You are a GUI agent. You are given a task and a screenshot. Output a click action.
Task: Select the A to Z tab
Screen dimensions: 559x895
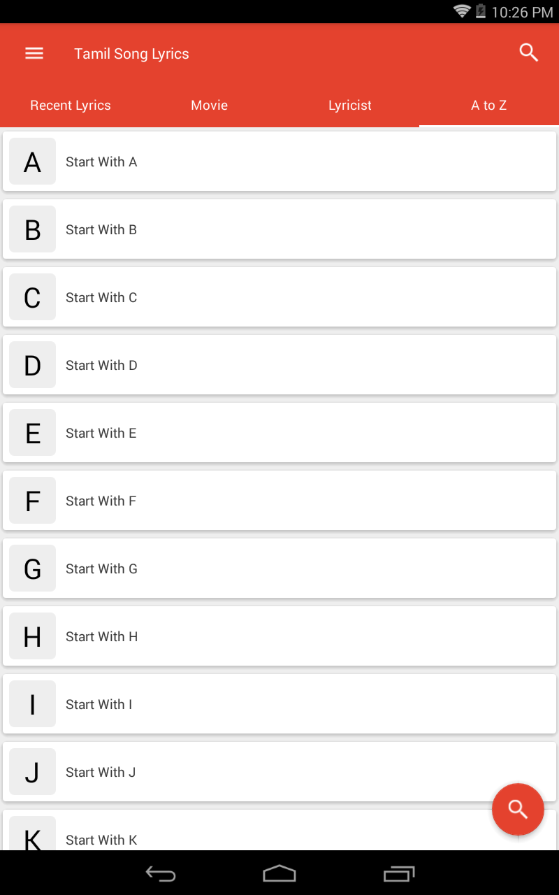pyautogui.click(x=488, y=106)
